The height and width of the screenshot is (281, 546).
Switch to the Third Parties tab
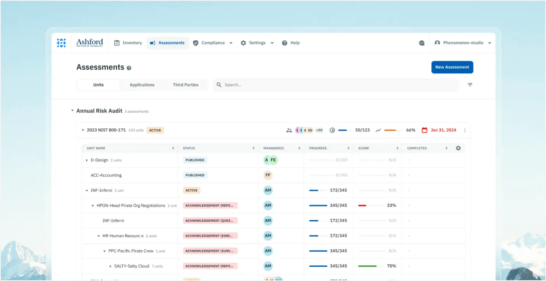pos(186,85)
